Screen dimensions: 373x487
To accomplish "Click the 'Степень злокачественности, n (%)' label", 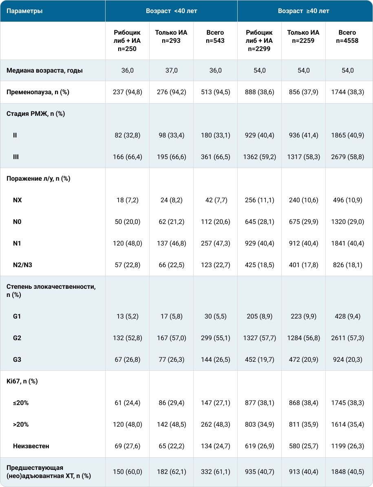I will pos(51,291).
